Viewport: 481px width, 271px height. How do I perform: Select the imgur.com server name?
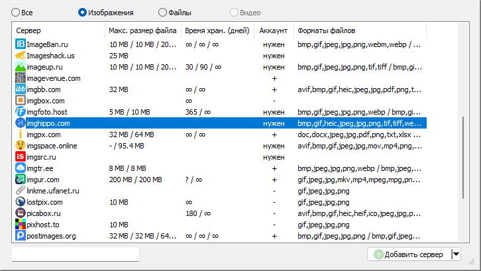click(x=43, y=180)
